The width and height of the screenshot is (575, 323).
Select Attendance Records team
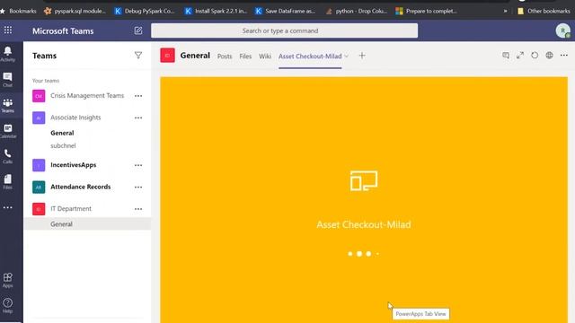80,187
